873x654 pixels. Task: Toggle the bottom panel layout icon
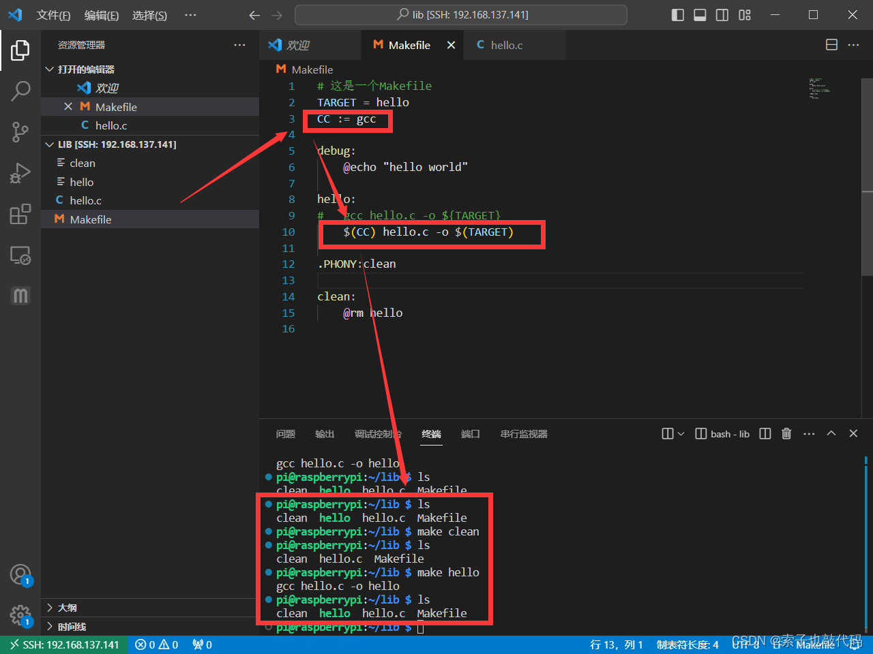coord(700,15)
